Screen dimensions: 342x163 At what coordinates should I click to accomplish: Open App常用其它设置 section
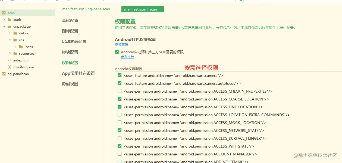pos(78,73)
